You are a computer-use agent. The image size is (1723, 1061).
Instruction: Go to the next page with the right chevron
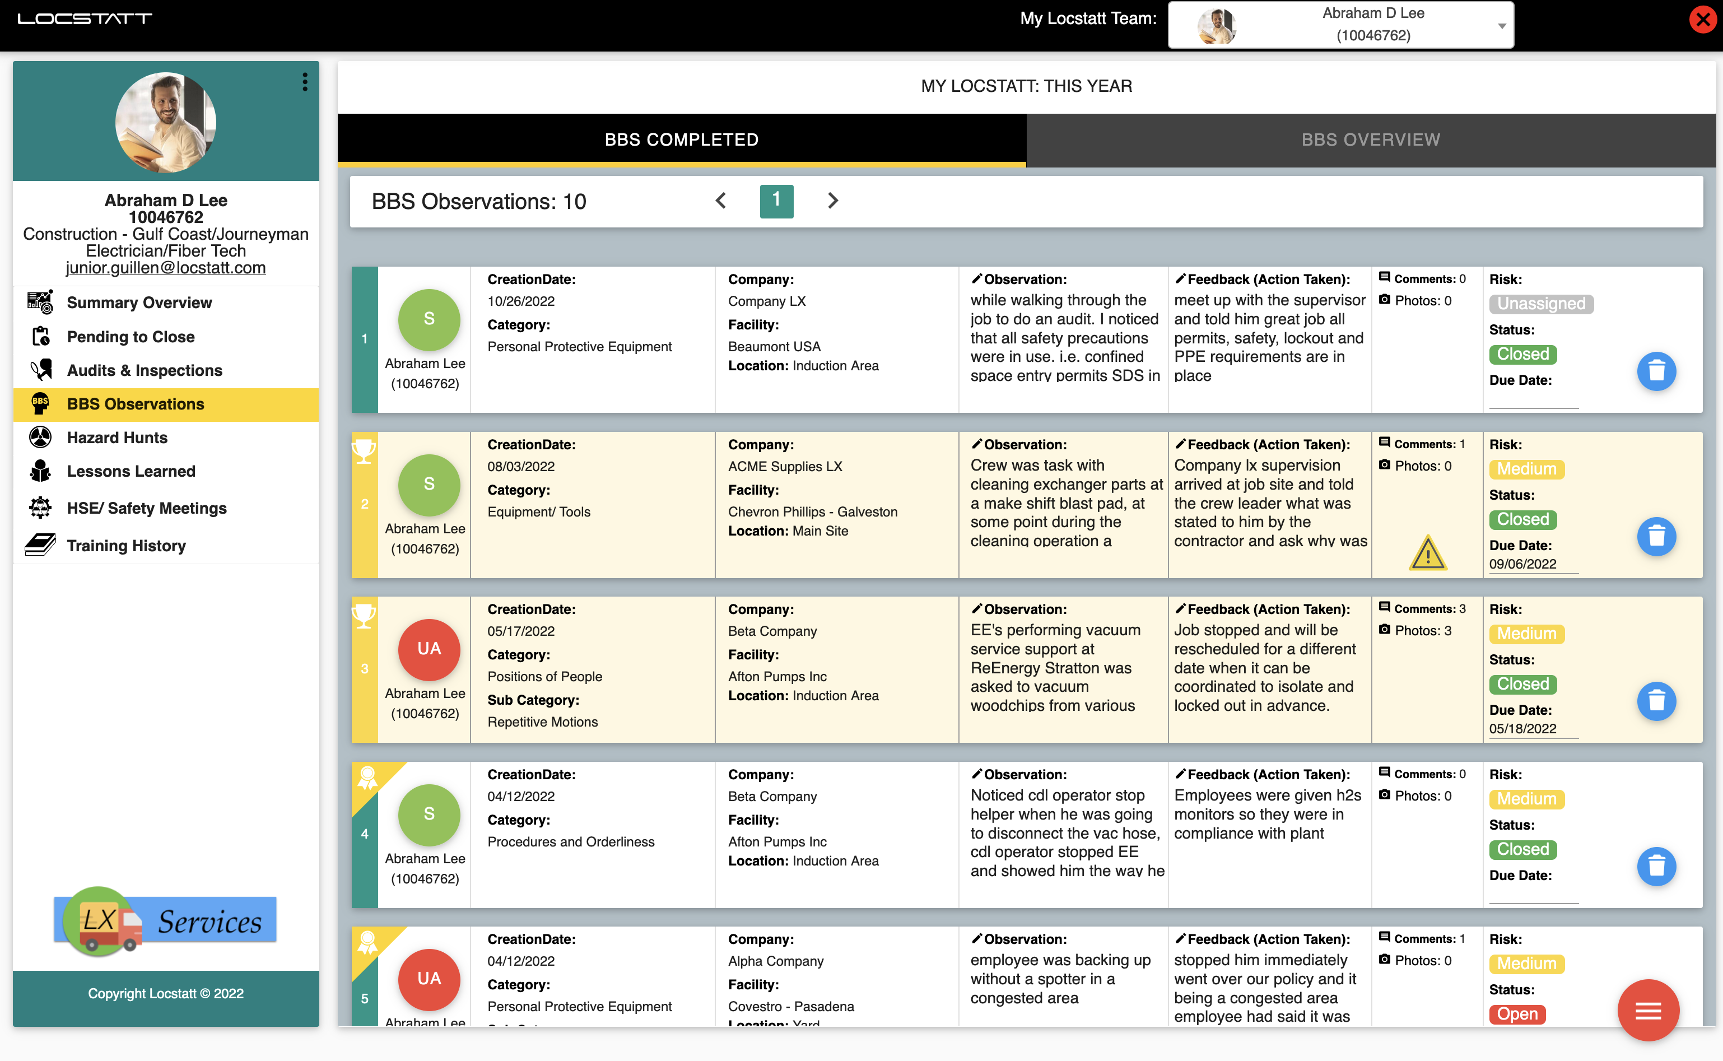(x=833, y=201)
